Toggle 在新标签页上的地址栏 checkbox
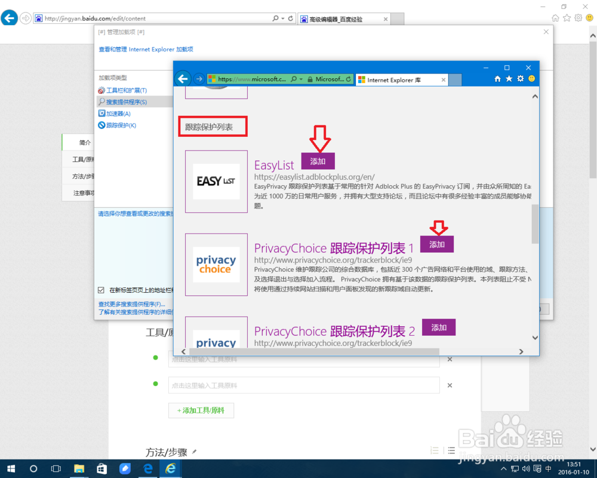 tap(101, 290)
